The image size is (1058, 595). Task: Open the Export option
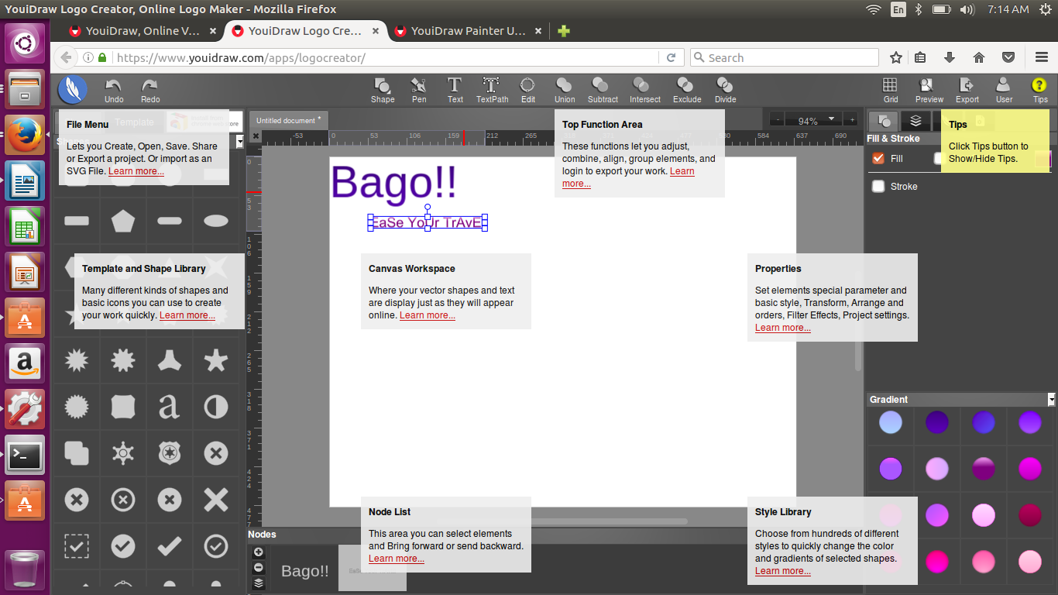967,90
